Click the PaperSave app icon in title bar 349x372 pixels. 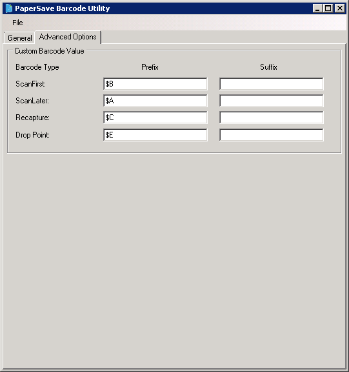click(x=9, y=8)
